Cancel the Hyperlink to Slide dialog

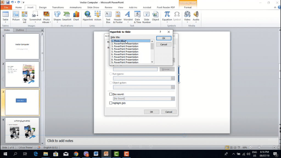click(164, 44)
